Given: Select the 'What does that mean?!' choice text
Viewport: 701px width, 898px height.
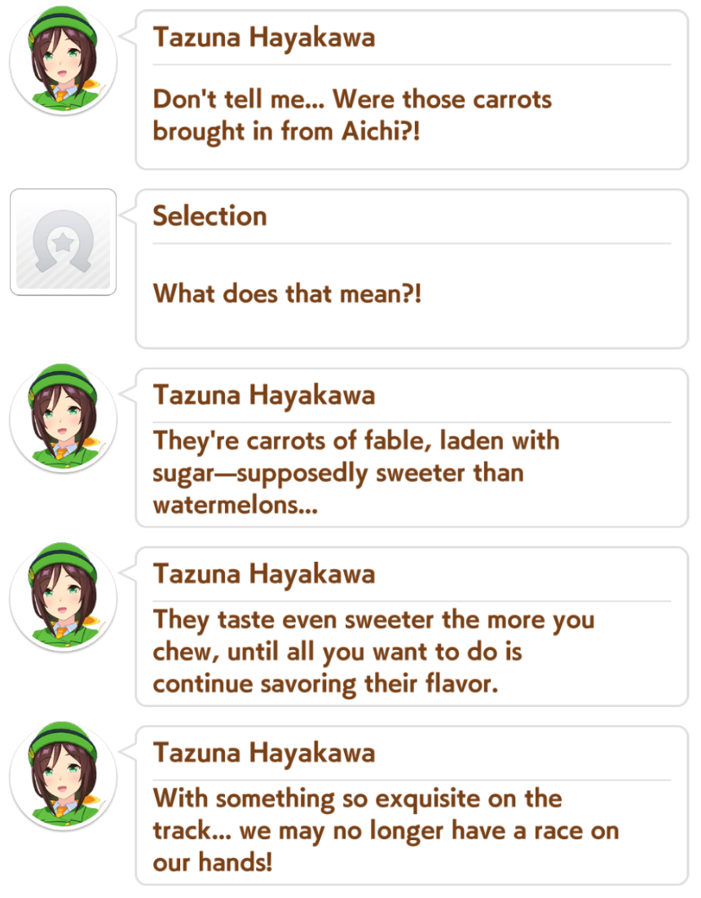Looking at the screenshot, I should (287, 294).
